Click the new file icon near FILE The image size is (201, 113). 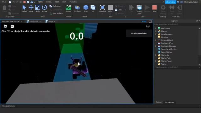(10, 2)
